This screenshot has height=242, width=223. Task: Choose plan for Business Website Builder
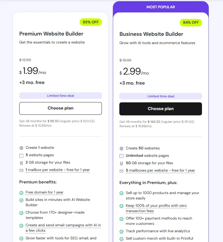click(x=160, y=109)
